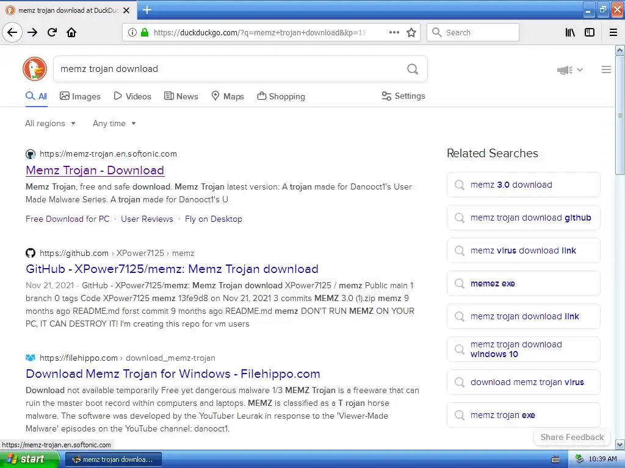Click magnifier icon beside memez exe
This screenshot has width=625, height=468.
[x=460, y=283]
